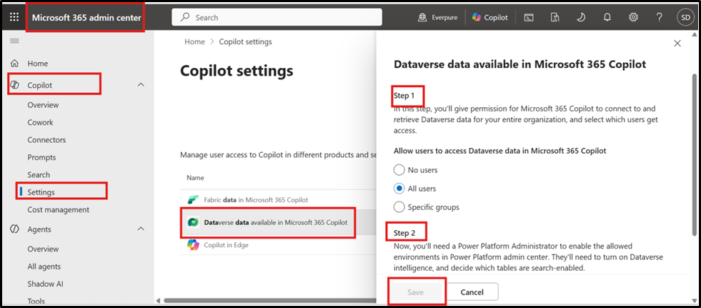Collapse the Agents section chevron
Screen dimensions: 701x308
click(141, 229)
